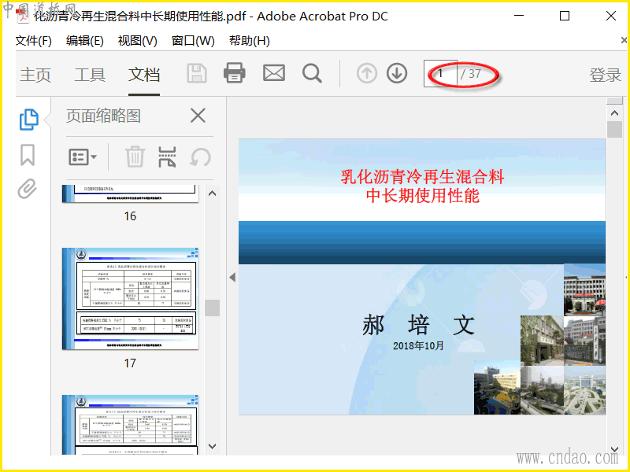The width and height of the screenshot is (630, 472).
Task: Open the bookmarks sidebar panel
Action: (x=28, y=155)
